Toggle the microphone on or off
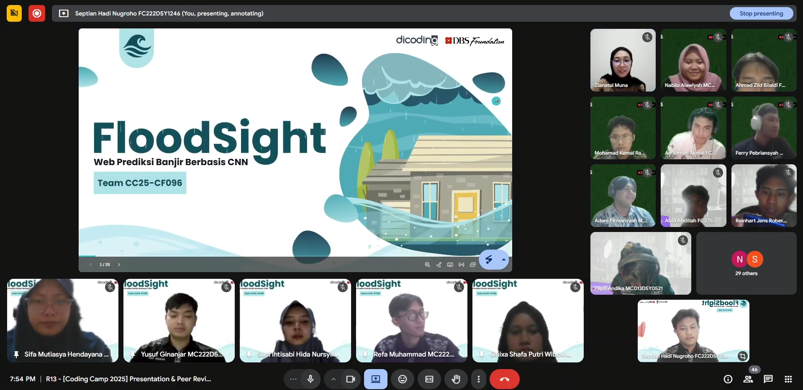Image resolution: width=803 pixels, height=390 pixels. tap(310, 379)
